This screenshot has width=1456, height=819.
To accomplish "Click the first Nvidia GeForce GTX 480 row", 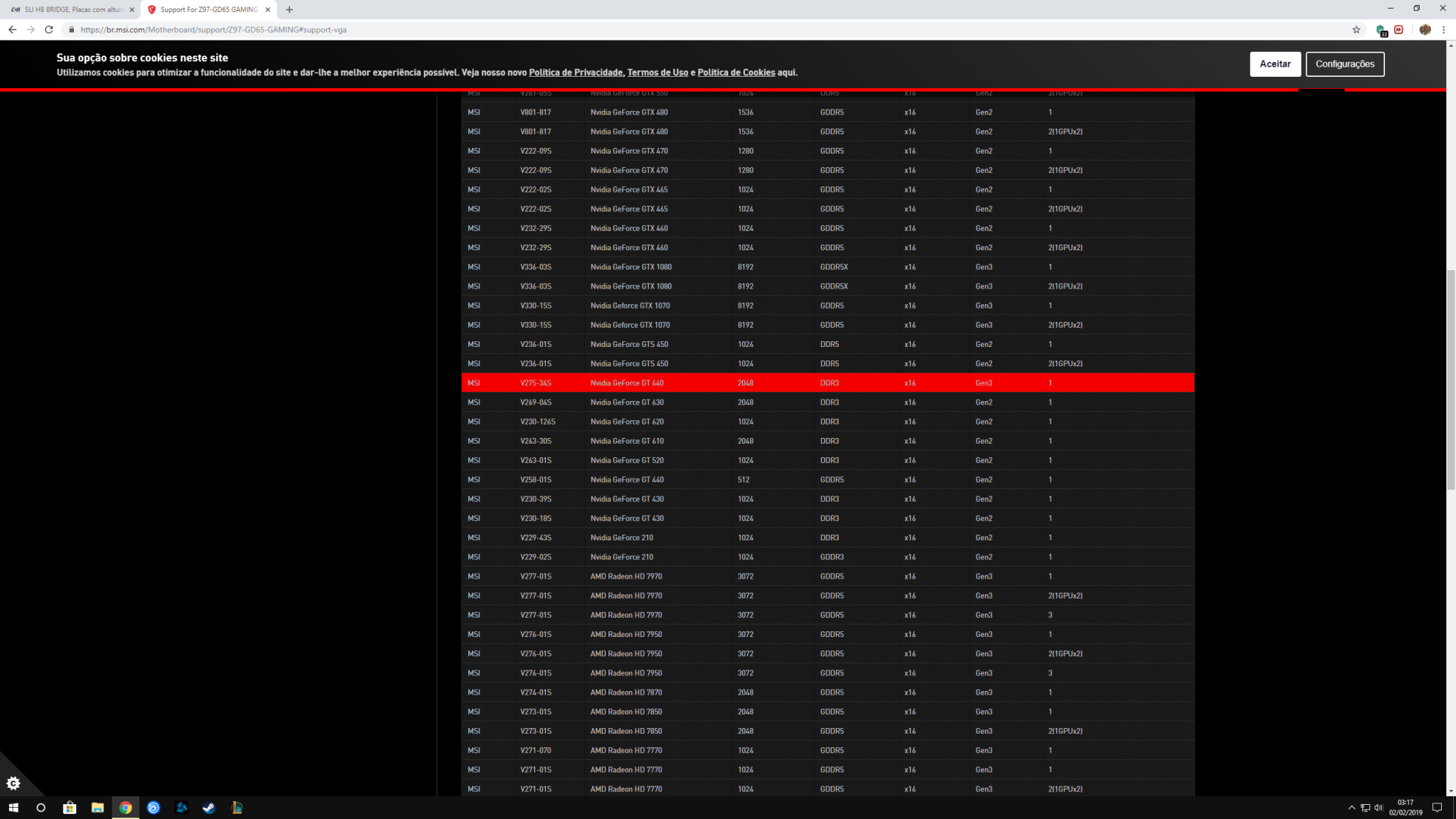I will tap(828, 112).
